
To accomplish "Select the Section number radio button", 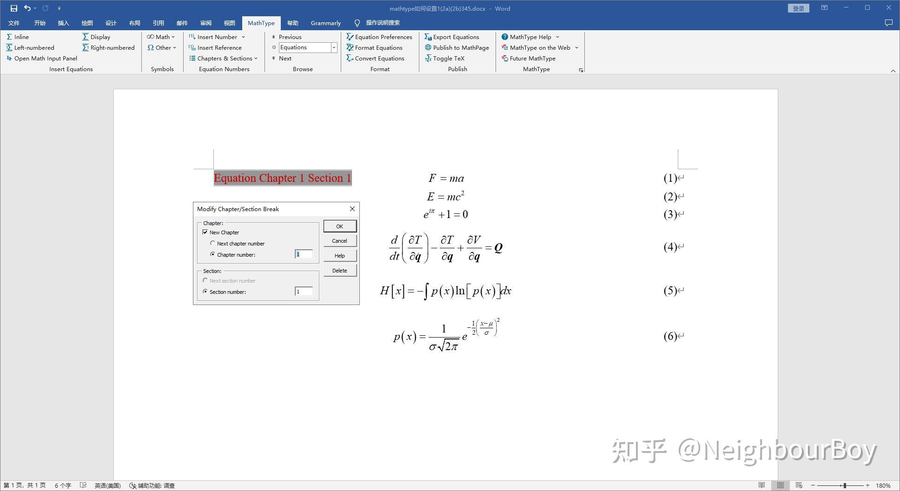I will click(205, 292).
